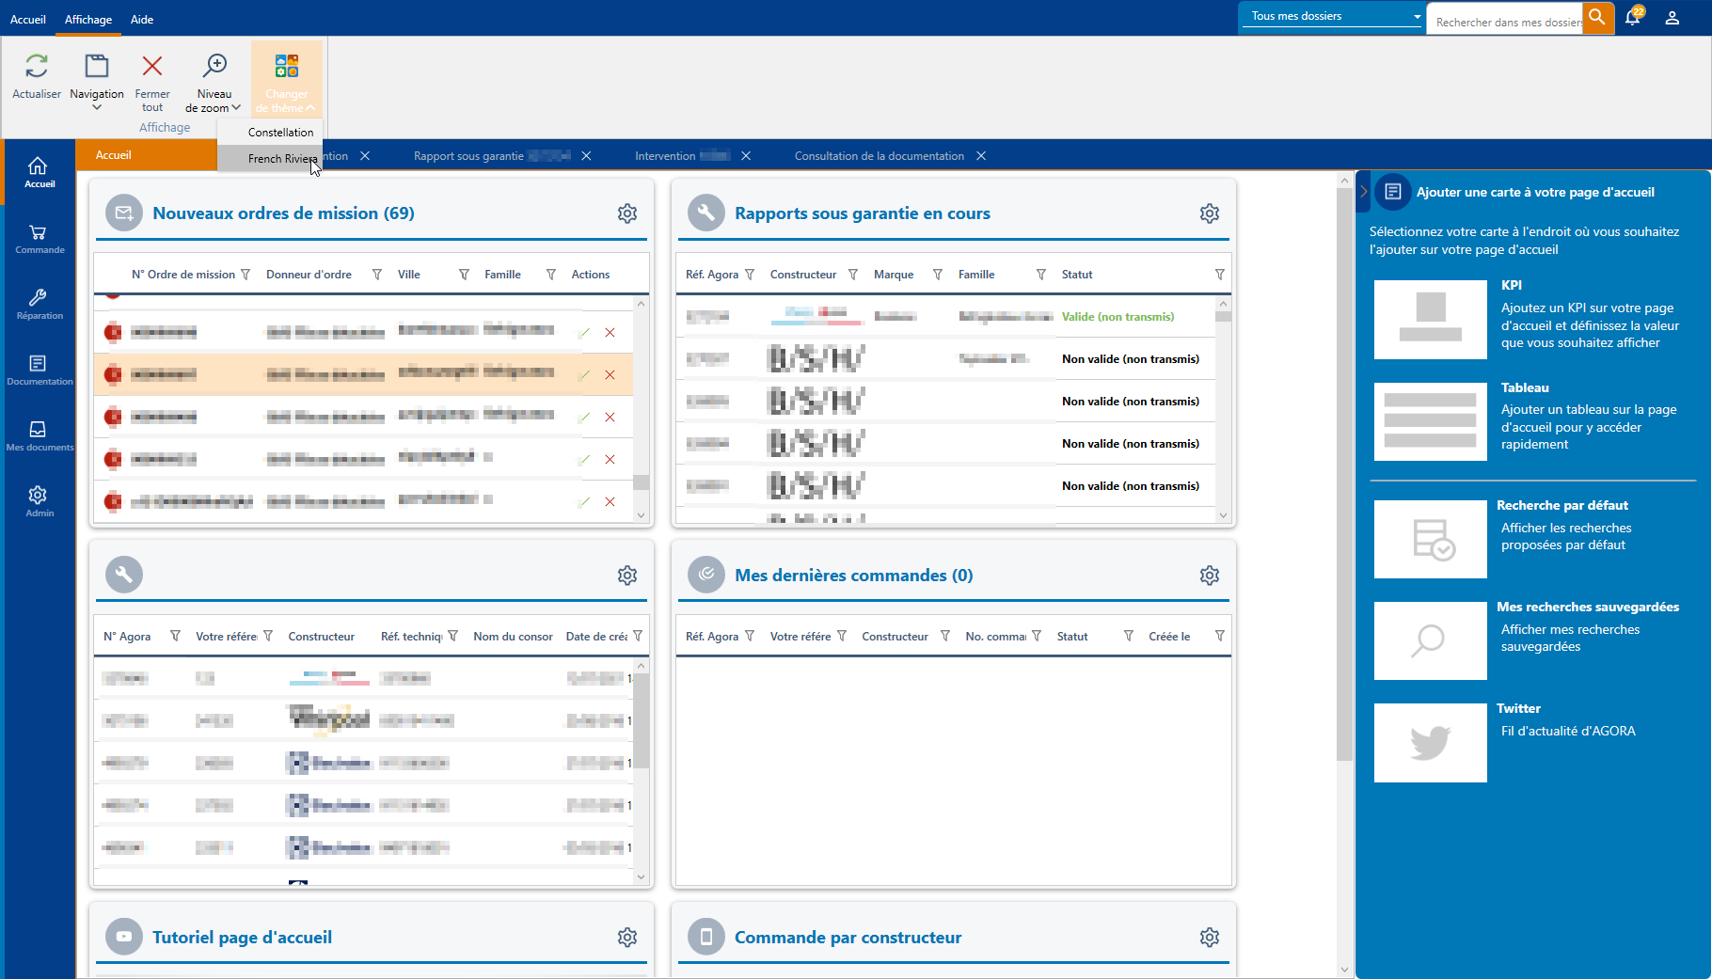Viewport: 1712px width, 979px height.
Task: Expand the Tous mes dossiers dropdown
Action: pos(1332,16)
